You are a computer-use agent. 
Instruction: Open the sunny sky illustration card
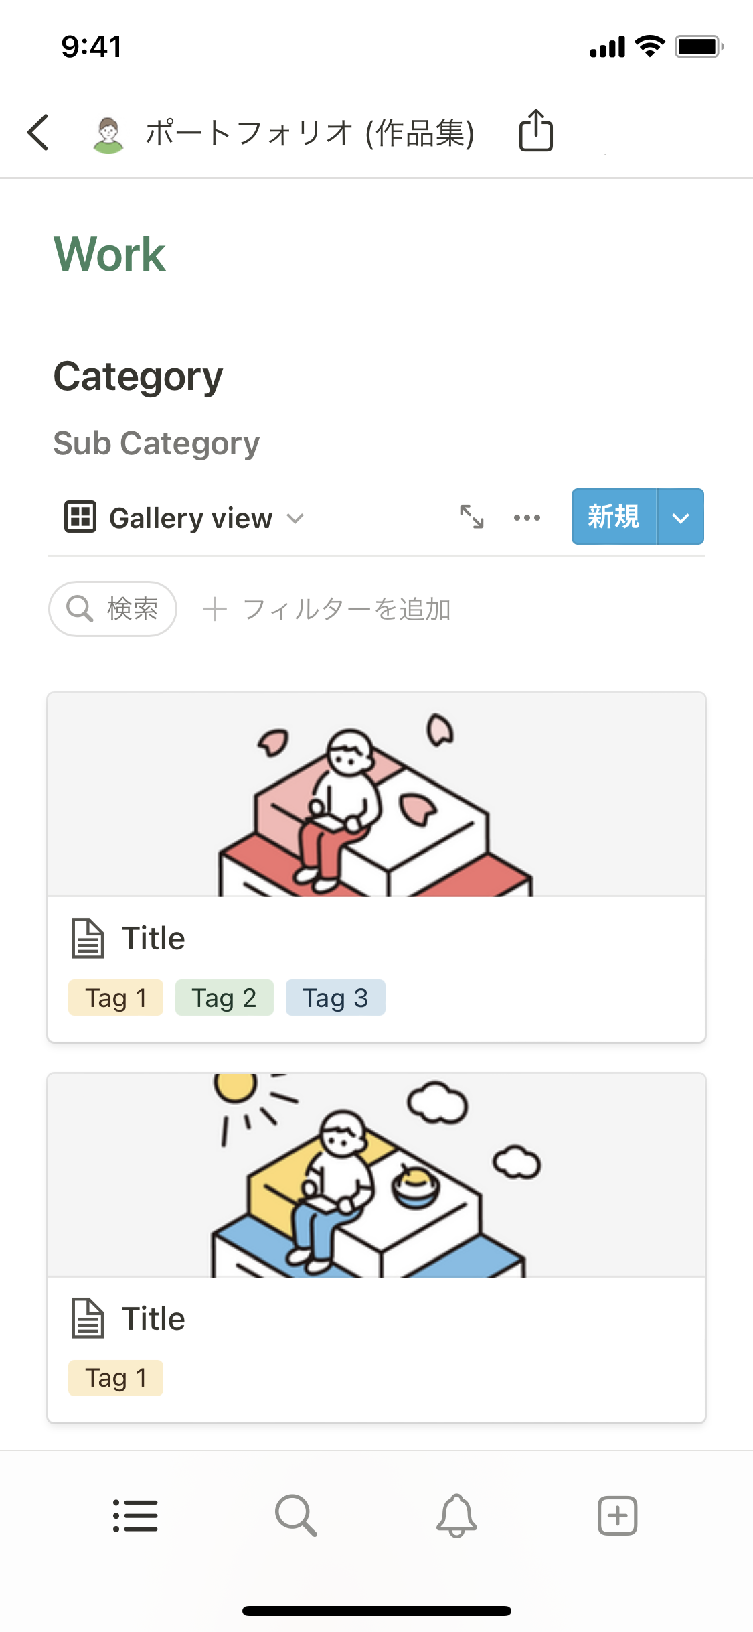tap(376, 1176)
